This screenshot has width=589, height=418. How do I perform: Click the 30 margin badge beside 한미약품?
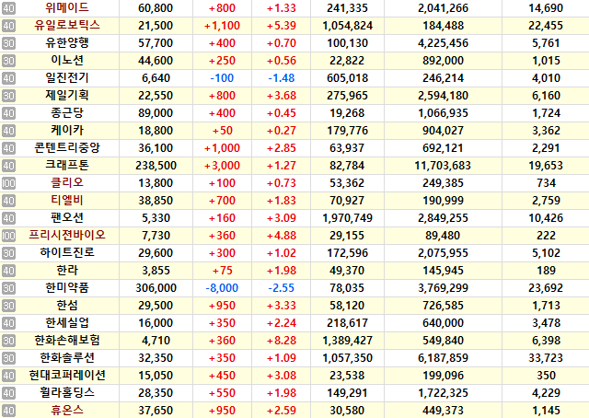point(8,288)
